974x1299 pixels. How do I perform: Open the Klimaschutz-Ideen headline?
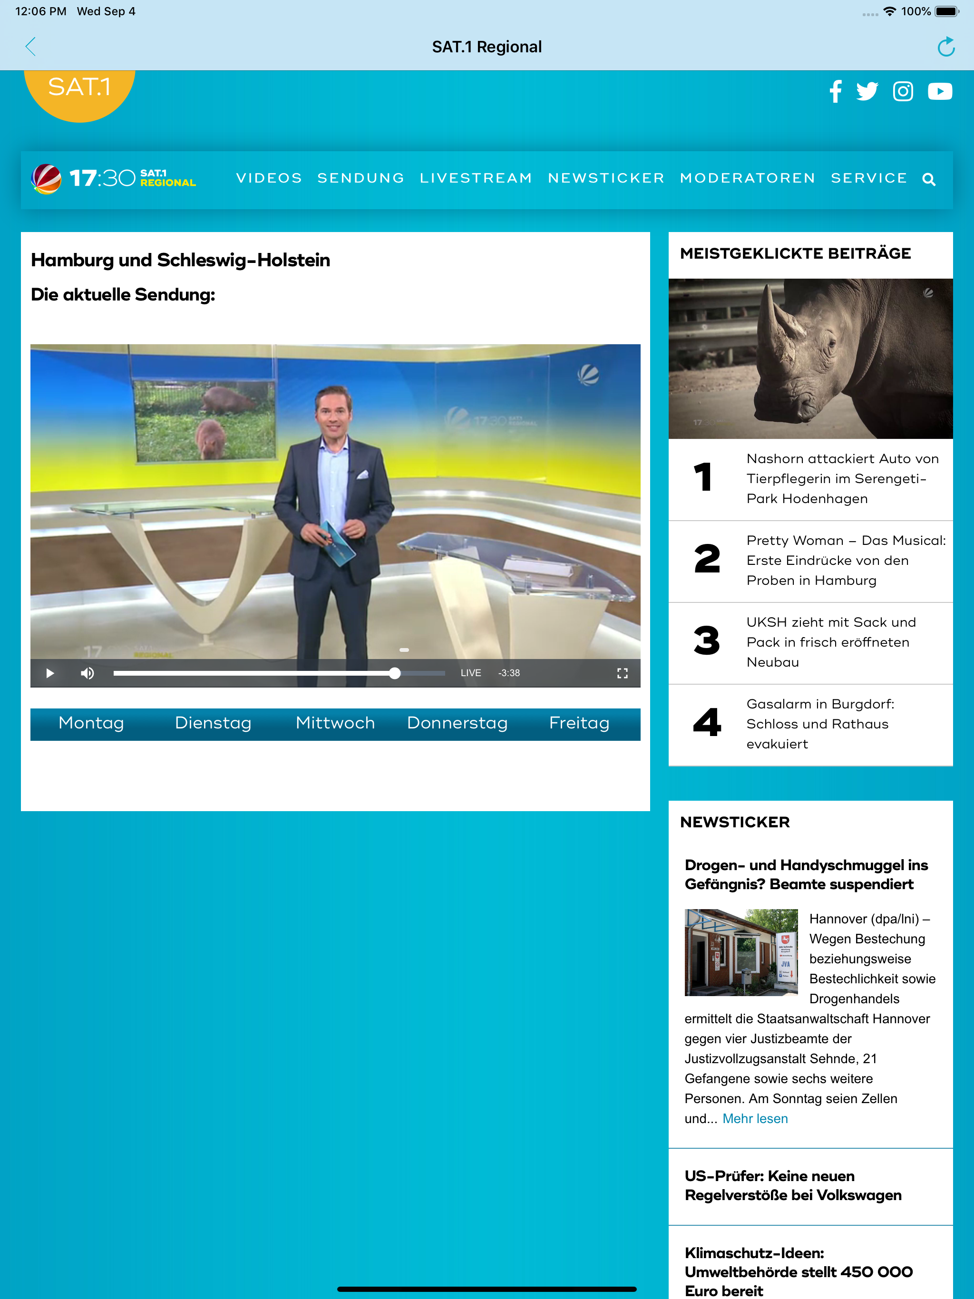(x=799, y=1272)
